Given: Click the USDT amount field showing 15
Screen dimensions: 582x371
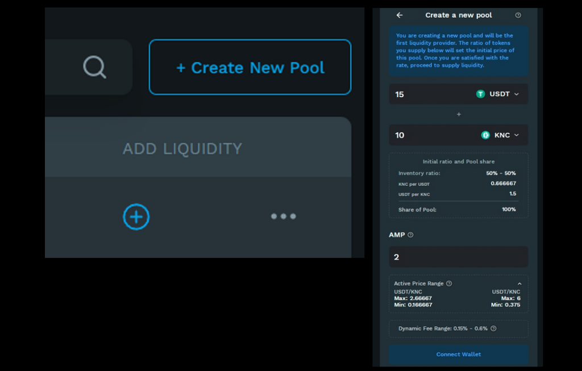Looking at the screenshot, I should [426, 94].
